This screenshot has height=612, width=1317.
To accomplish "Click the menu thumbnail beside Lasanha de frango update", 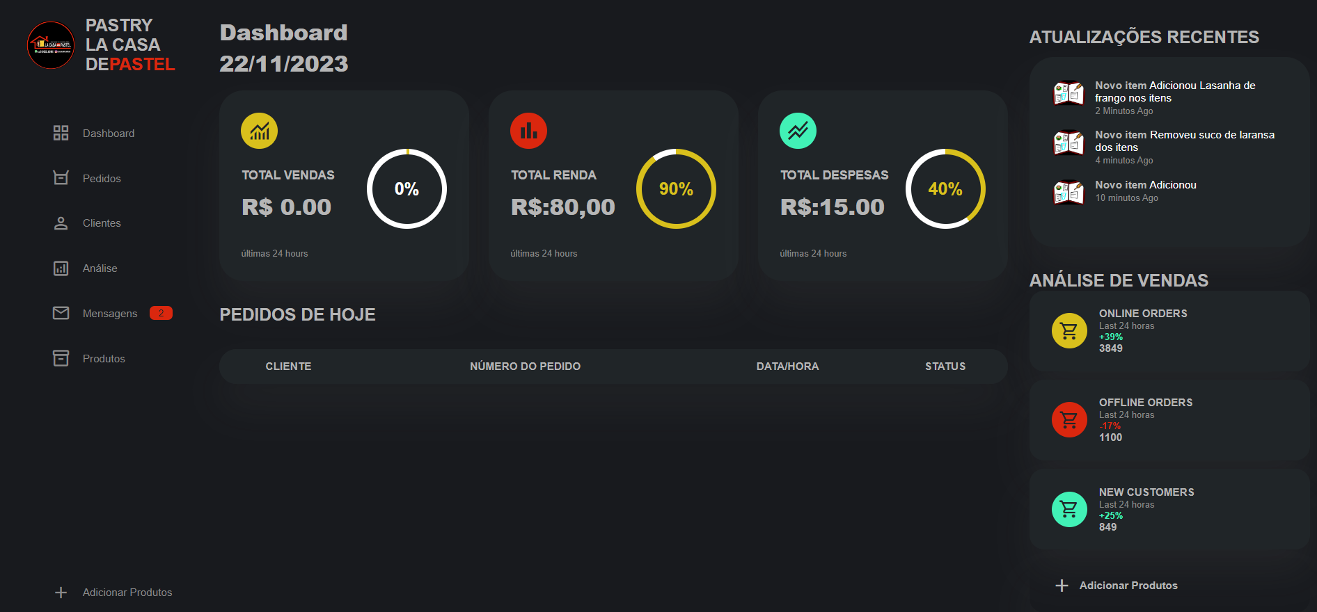I will pyautogui.click(x=1068, y=93).
